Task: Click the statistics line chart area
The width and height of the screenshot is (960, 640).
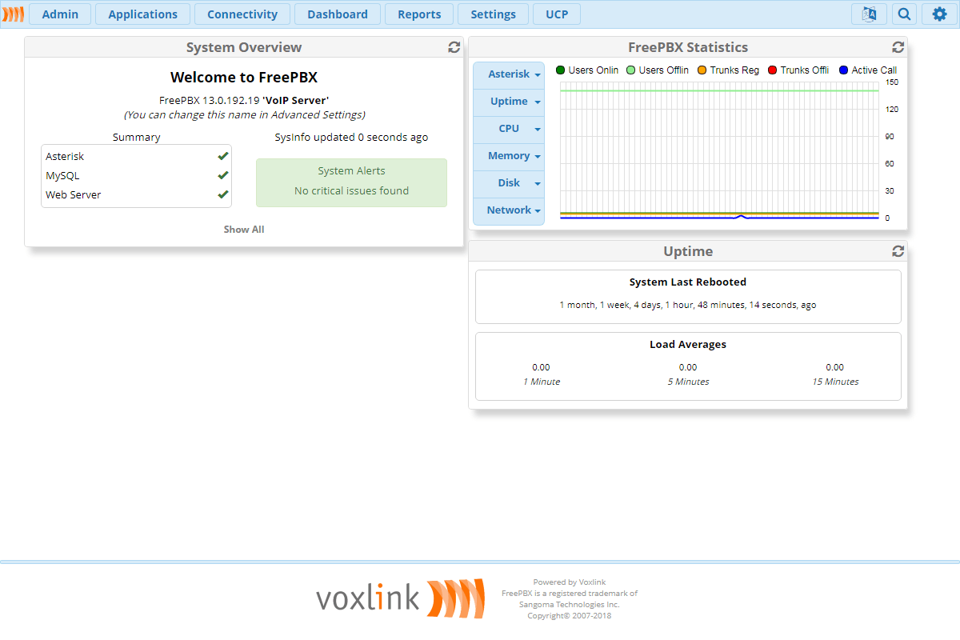Action: 719,150
